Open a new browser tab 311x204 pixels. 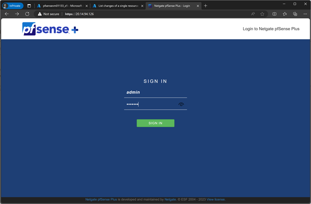point(205,6)
